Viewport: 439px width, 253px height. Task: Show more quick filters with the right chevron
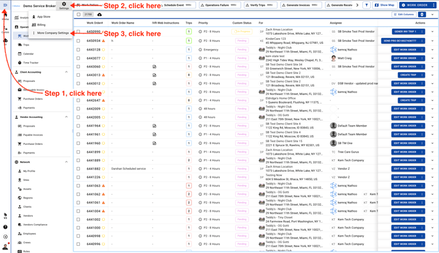click(358, 5)
